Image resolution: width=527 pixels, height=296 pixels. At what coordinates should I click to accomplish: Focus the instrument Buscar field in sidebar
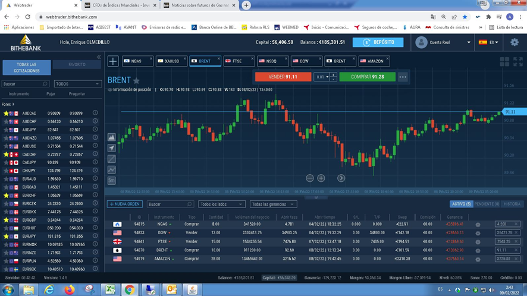pos(26,84)
